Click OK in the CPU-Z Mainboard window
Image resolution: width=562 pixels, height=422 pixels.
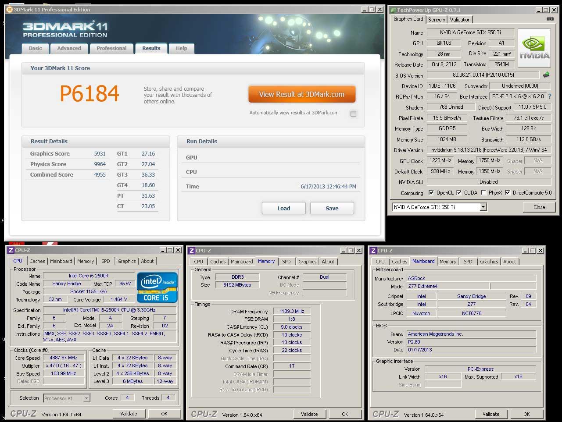coord(526,414)
